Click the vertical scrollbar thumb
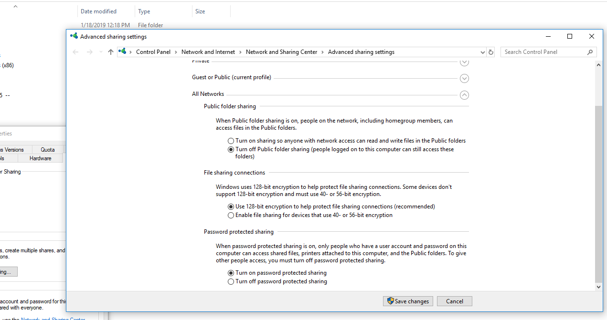The image size is (607, 320). 599,195
